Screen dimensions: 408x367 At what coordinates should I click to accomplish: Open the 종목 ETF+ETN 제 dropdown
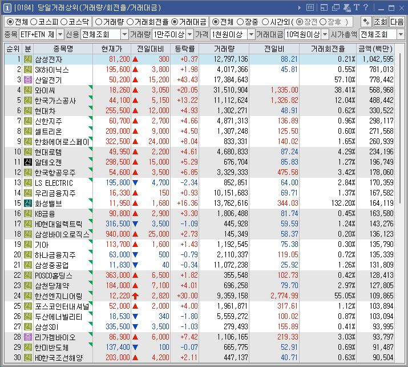[60, 34]
